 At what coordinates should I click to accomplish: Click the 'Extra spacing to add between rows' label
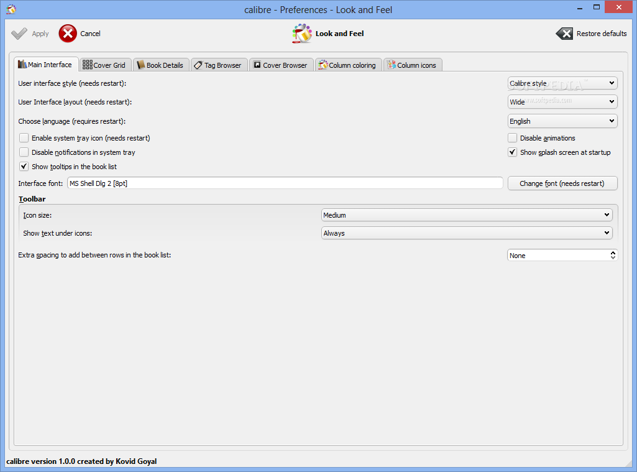[x=94, y=256]
